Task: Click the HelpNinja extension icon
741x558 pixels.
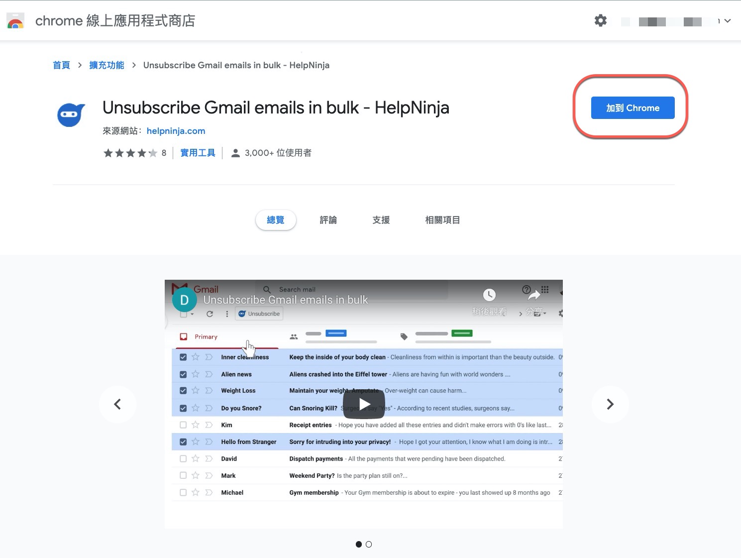Action: pos(71,115)
